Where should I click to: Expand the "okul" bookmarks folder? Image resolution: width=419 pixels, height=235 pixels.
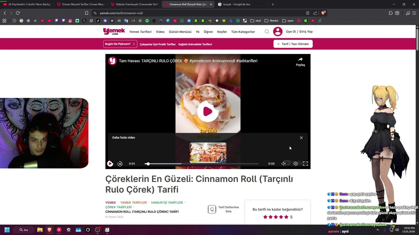(256, 21)
